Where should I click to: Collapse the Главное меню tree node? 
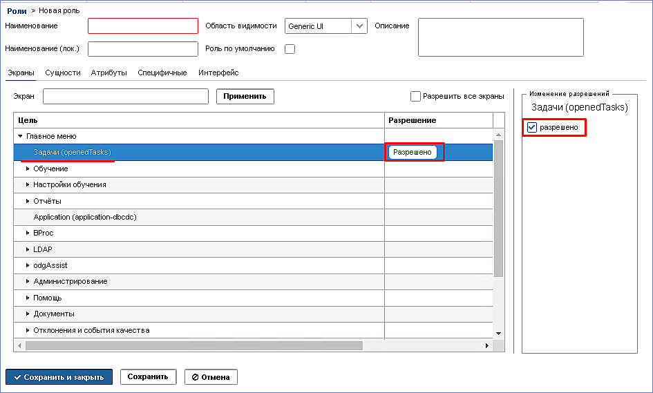pos(21,136)
